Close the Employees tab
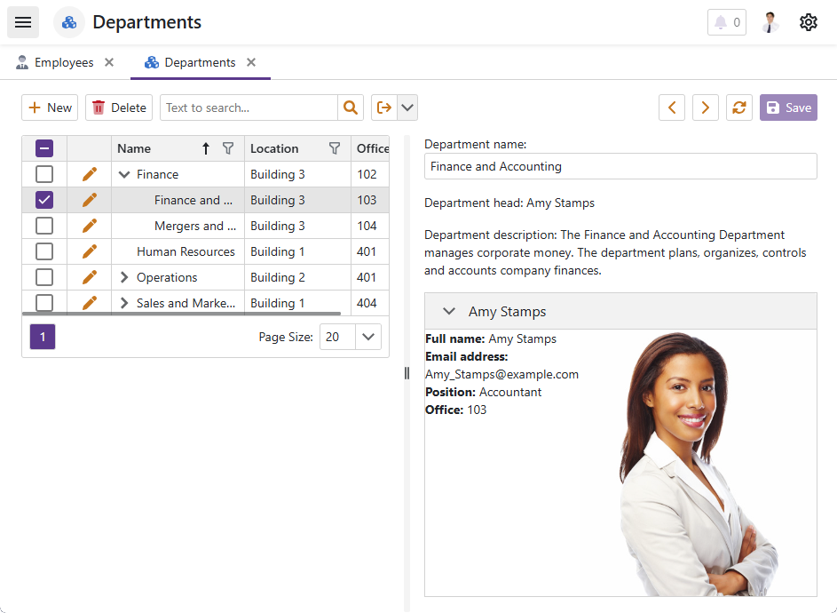Viewport: 837px width, 613px height. [109, 62]
